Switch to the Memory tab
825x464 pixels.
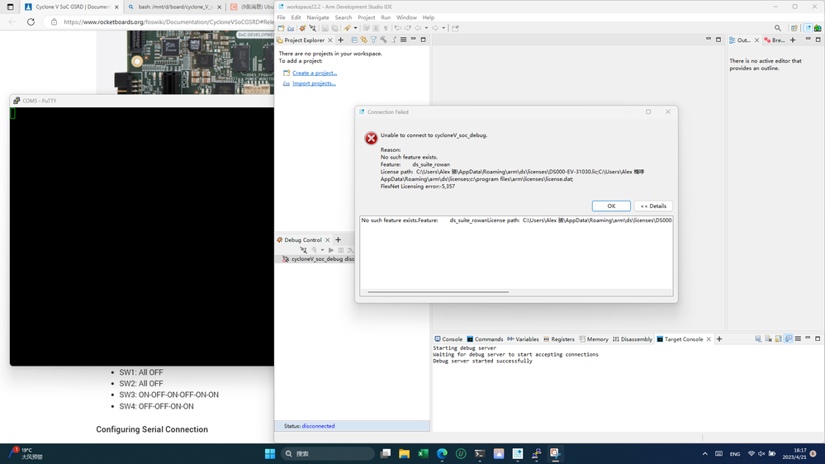pos(594,339)
